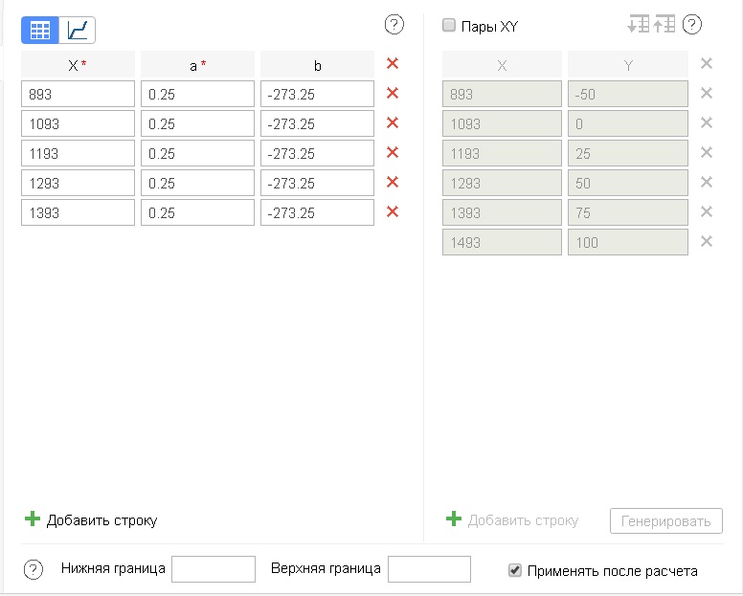
Task: Delete the row with X value 893
Action: 392,94
